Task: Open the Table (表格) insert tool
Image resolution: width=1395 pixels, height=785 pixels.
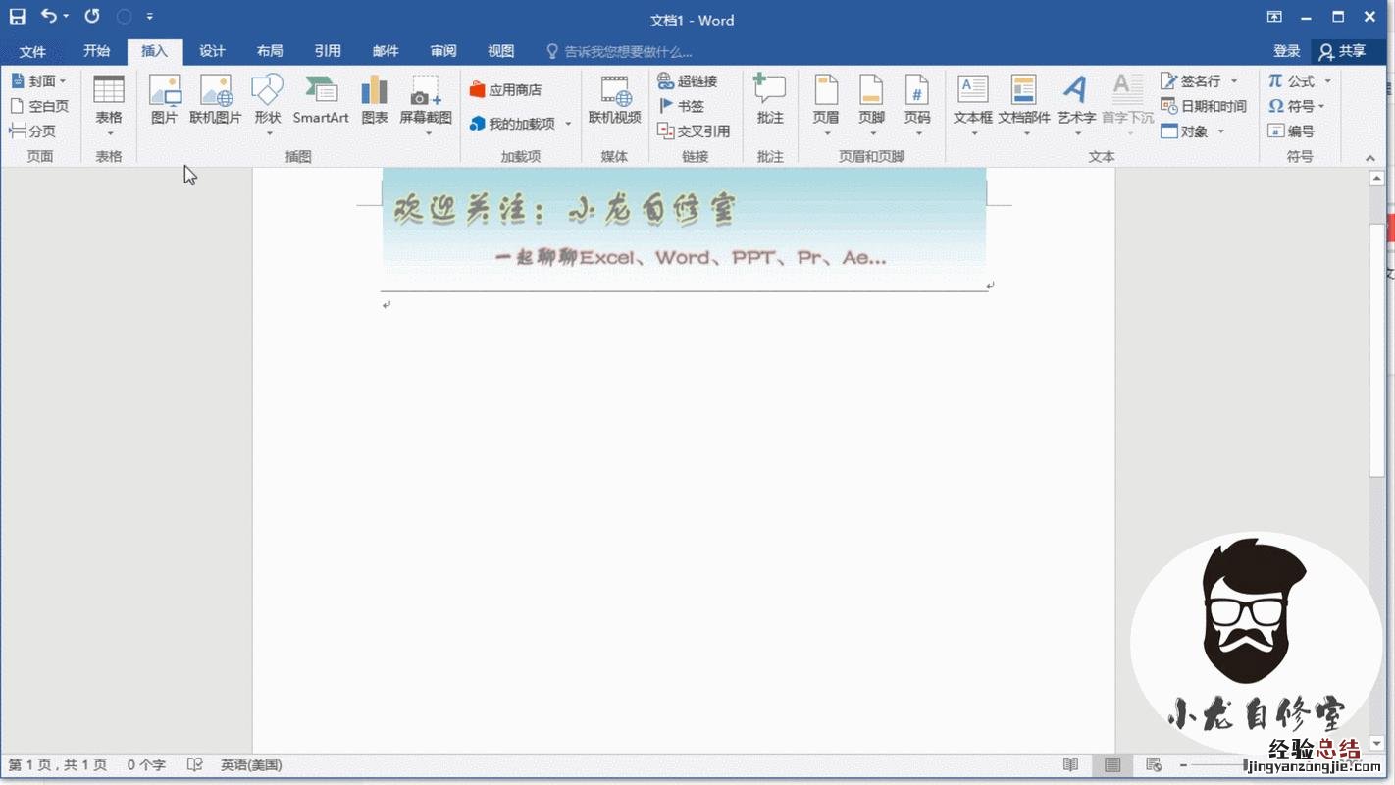Action: tap(109, 106)
